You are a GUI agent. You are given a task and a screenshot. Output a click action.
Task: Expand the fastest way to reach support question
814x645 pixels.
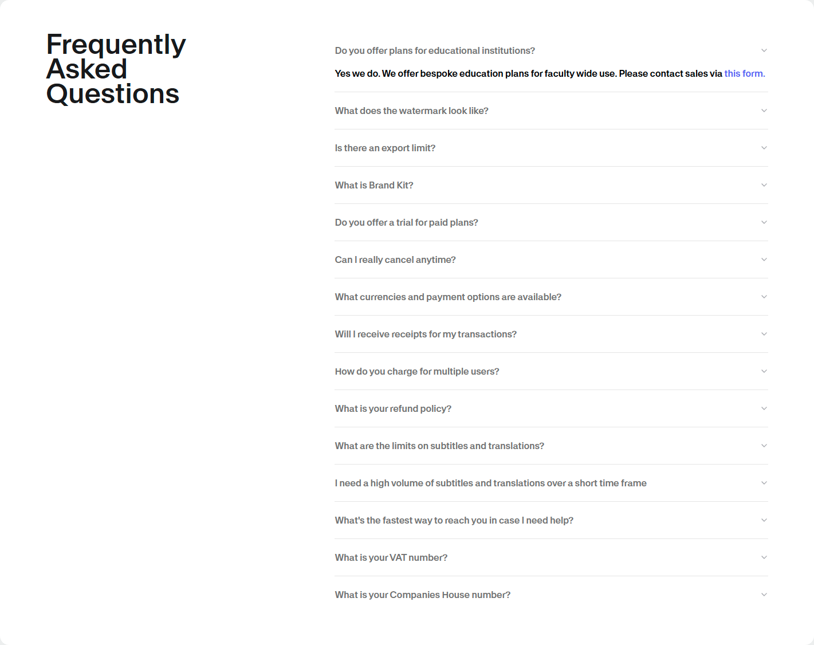point(454,520)
